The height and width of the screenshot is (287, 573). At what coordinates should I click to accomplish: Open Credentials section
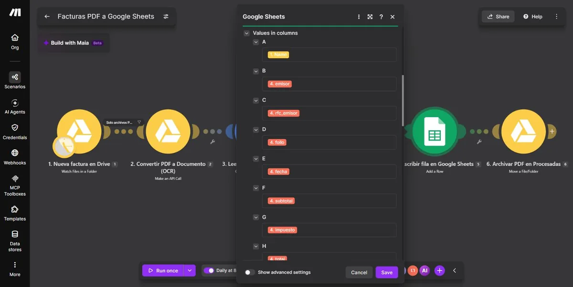click(x=15, y=132)
